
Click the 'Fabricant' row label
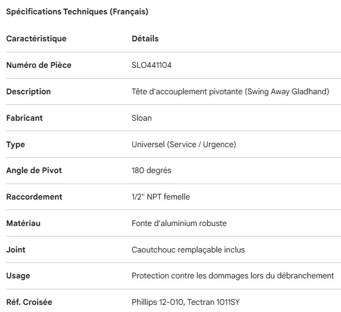[24, 118]
